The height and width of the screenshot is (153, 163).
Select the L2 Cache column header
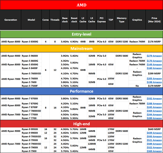tap(83, 20)
